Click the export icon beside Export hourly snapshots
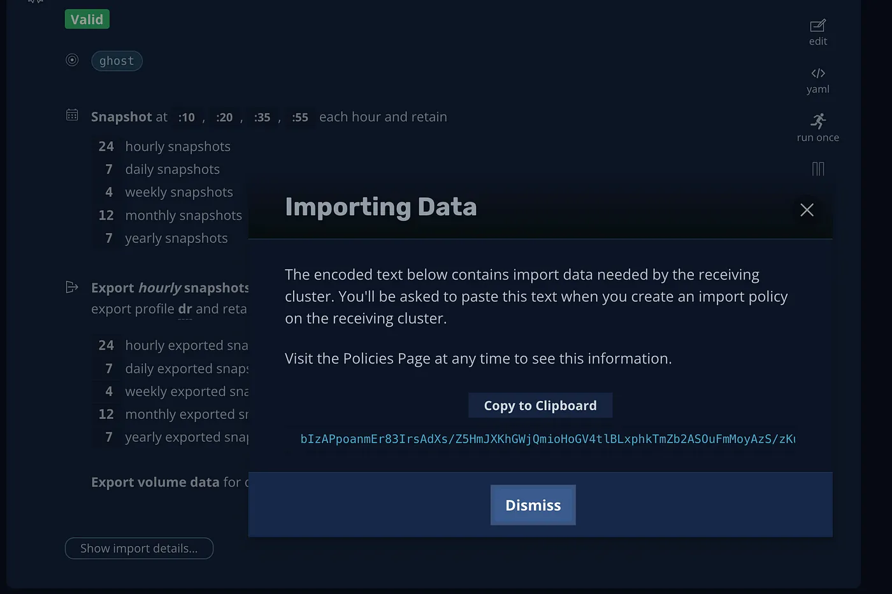This screenshot has width=892, height=594. pos(72,287)
